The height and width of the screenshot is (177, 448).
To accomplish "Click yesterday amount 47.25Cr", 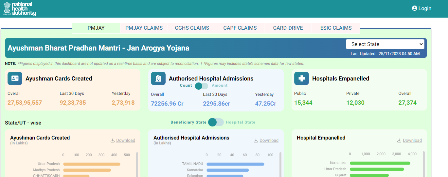I will tap(266, 104).
